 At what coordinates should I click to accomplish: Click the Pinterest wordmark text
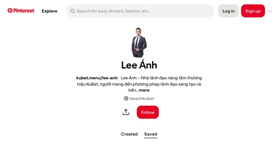click(x=24, y=11)
